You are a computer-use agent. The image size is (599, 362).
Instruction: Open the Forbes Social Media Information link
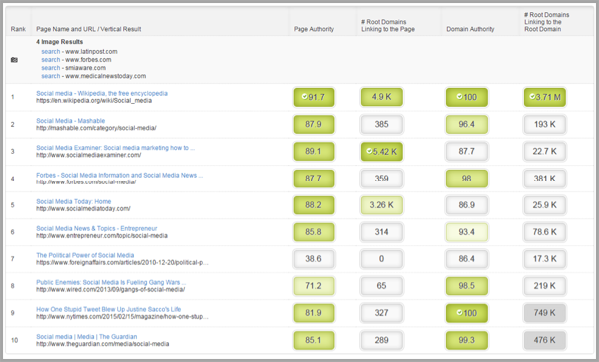[x=120, y=176]
